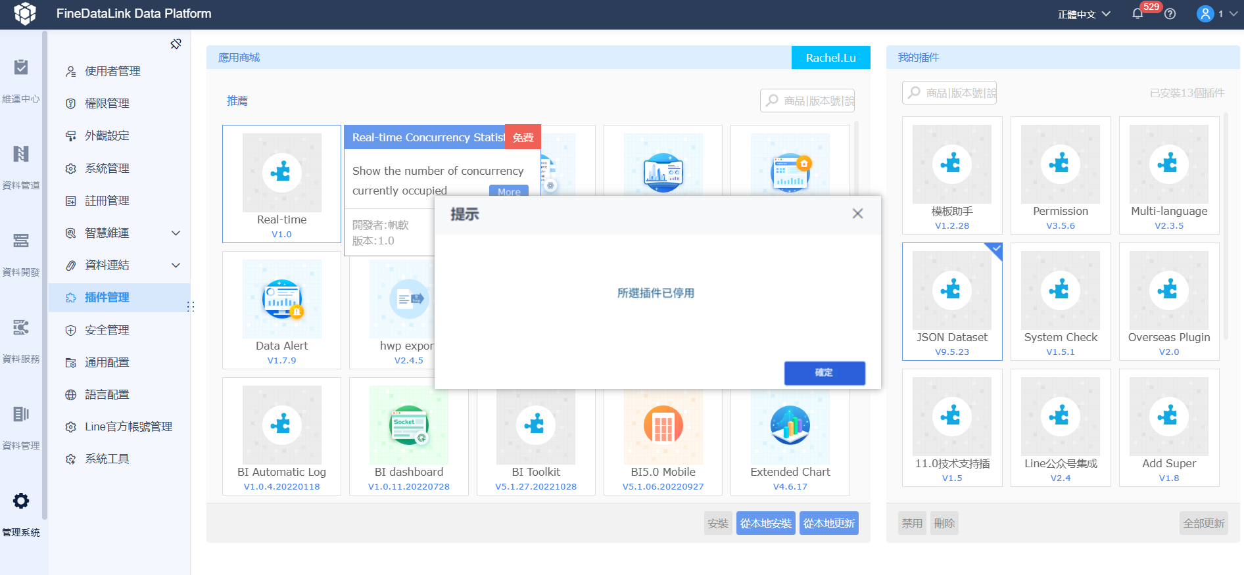Click the 從本地更新 button
This screenshot has height=575, width=1244.
pyautogui.click(x=829, y=523)
